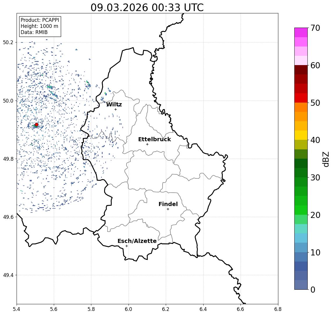The width and height of the screenshot is (333, 315).
Task: Click the plus marker below Ettelbruck
Action: 147,144
